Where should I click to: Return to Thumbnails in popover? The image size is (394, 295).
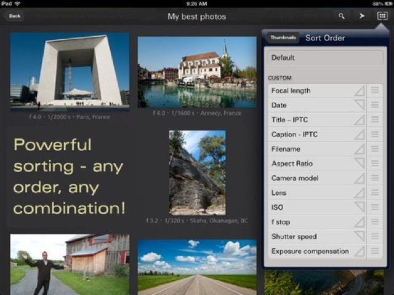click(283, 37)
